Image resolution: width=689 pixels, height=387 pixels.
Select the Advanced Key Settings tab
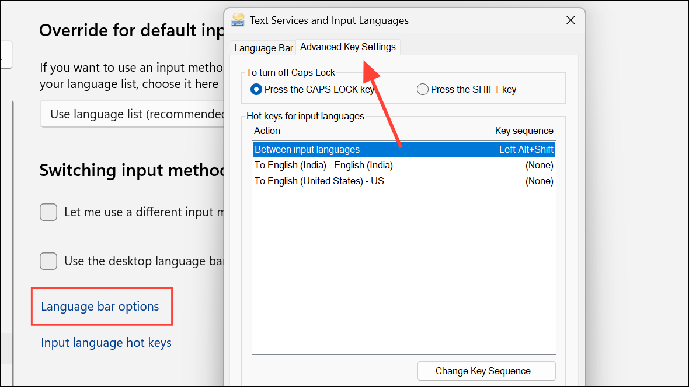point(347,47)
